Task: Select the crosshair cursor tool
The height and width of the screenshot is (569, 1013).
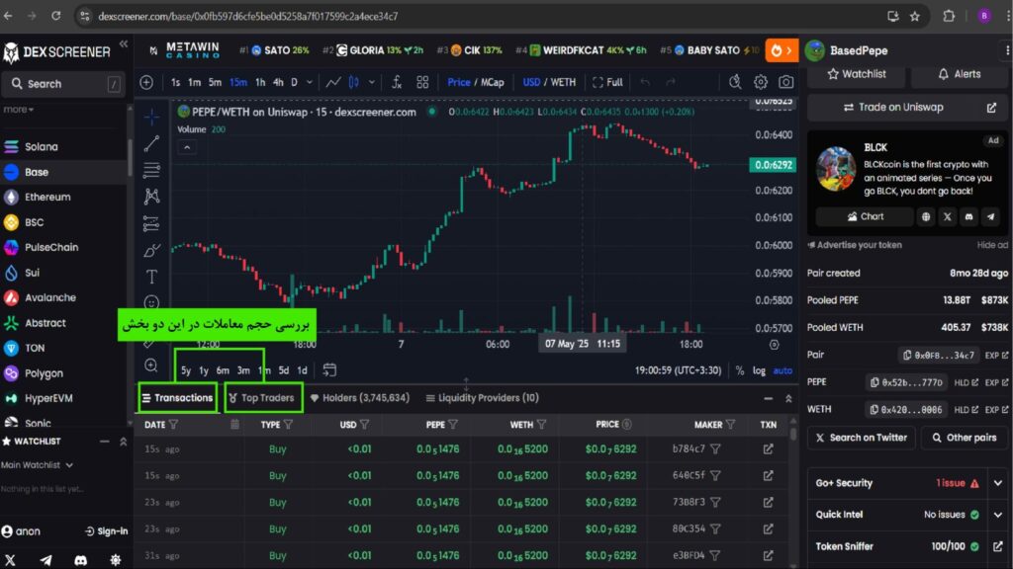Action: [x=151, y=117]
